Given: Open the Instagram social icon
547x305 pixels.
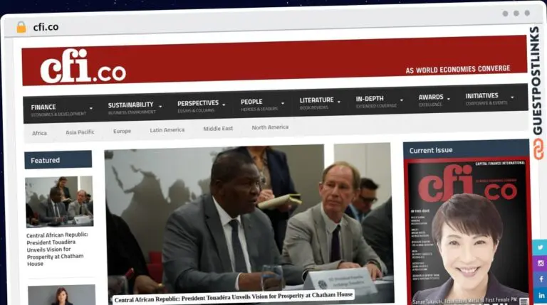Looking at the screenshot, I should coord(540,263).
